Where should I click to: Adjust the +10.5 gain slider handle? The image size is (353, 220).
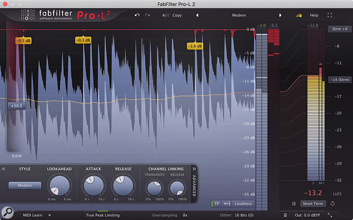click(x=17, y=106)
